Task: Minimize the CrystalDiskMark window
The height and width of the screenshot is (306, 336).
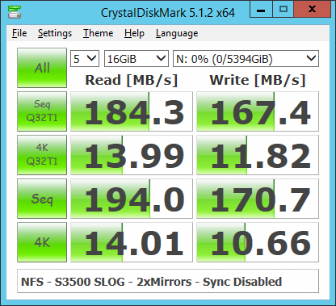Action: [x=261, y=10]
